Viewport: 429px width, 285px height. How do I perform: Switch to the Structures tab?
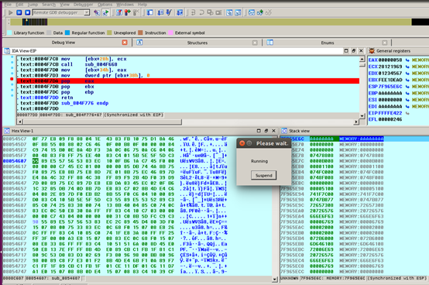197,43
